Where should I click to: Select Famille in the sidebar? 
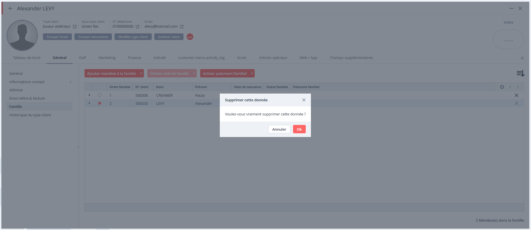[40, 107]
